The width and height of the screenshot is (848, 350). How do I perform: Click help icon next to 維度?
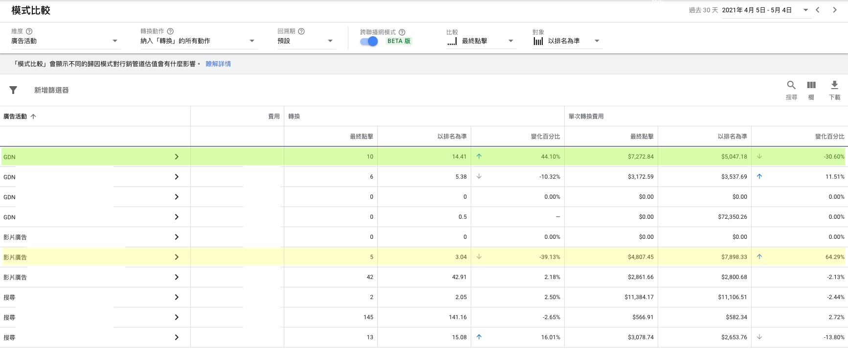point(29,31)
